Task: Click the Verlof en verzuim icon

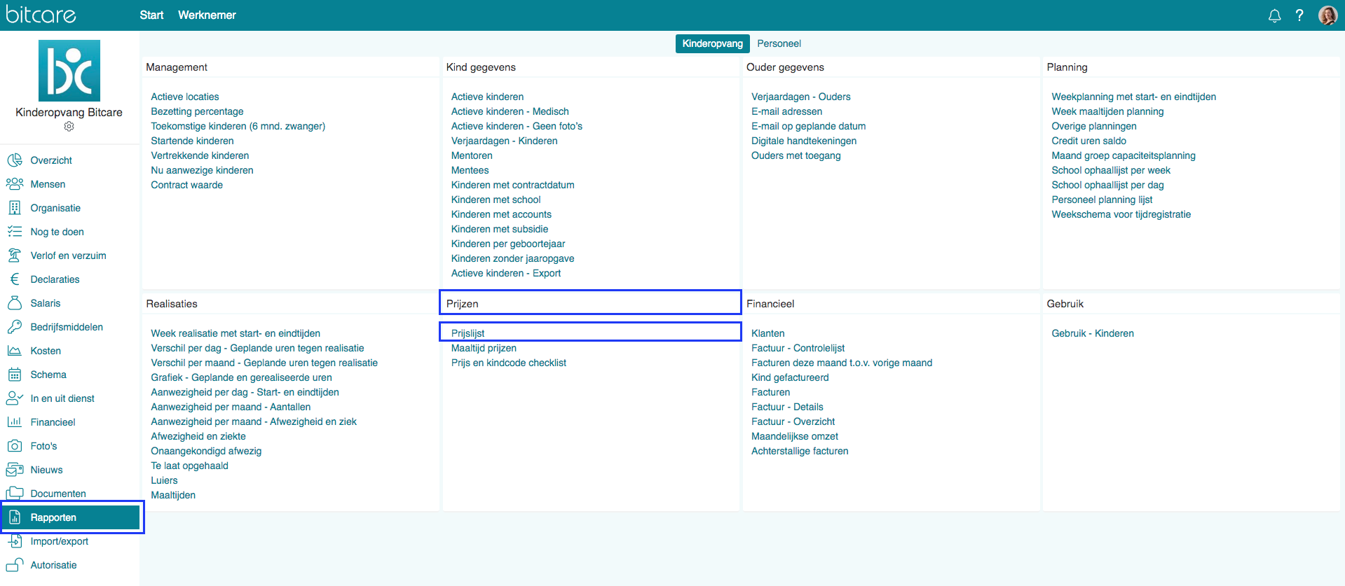Action: click(x=15, y=256)
